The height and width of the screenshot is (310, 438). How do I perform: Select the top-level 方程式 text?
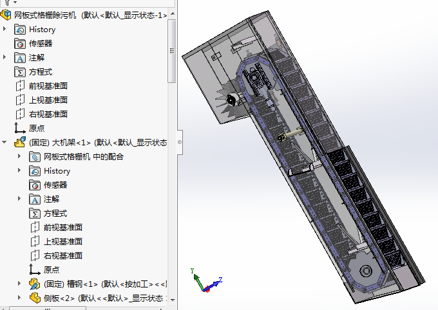(x=41, y=72)
